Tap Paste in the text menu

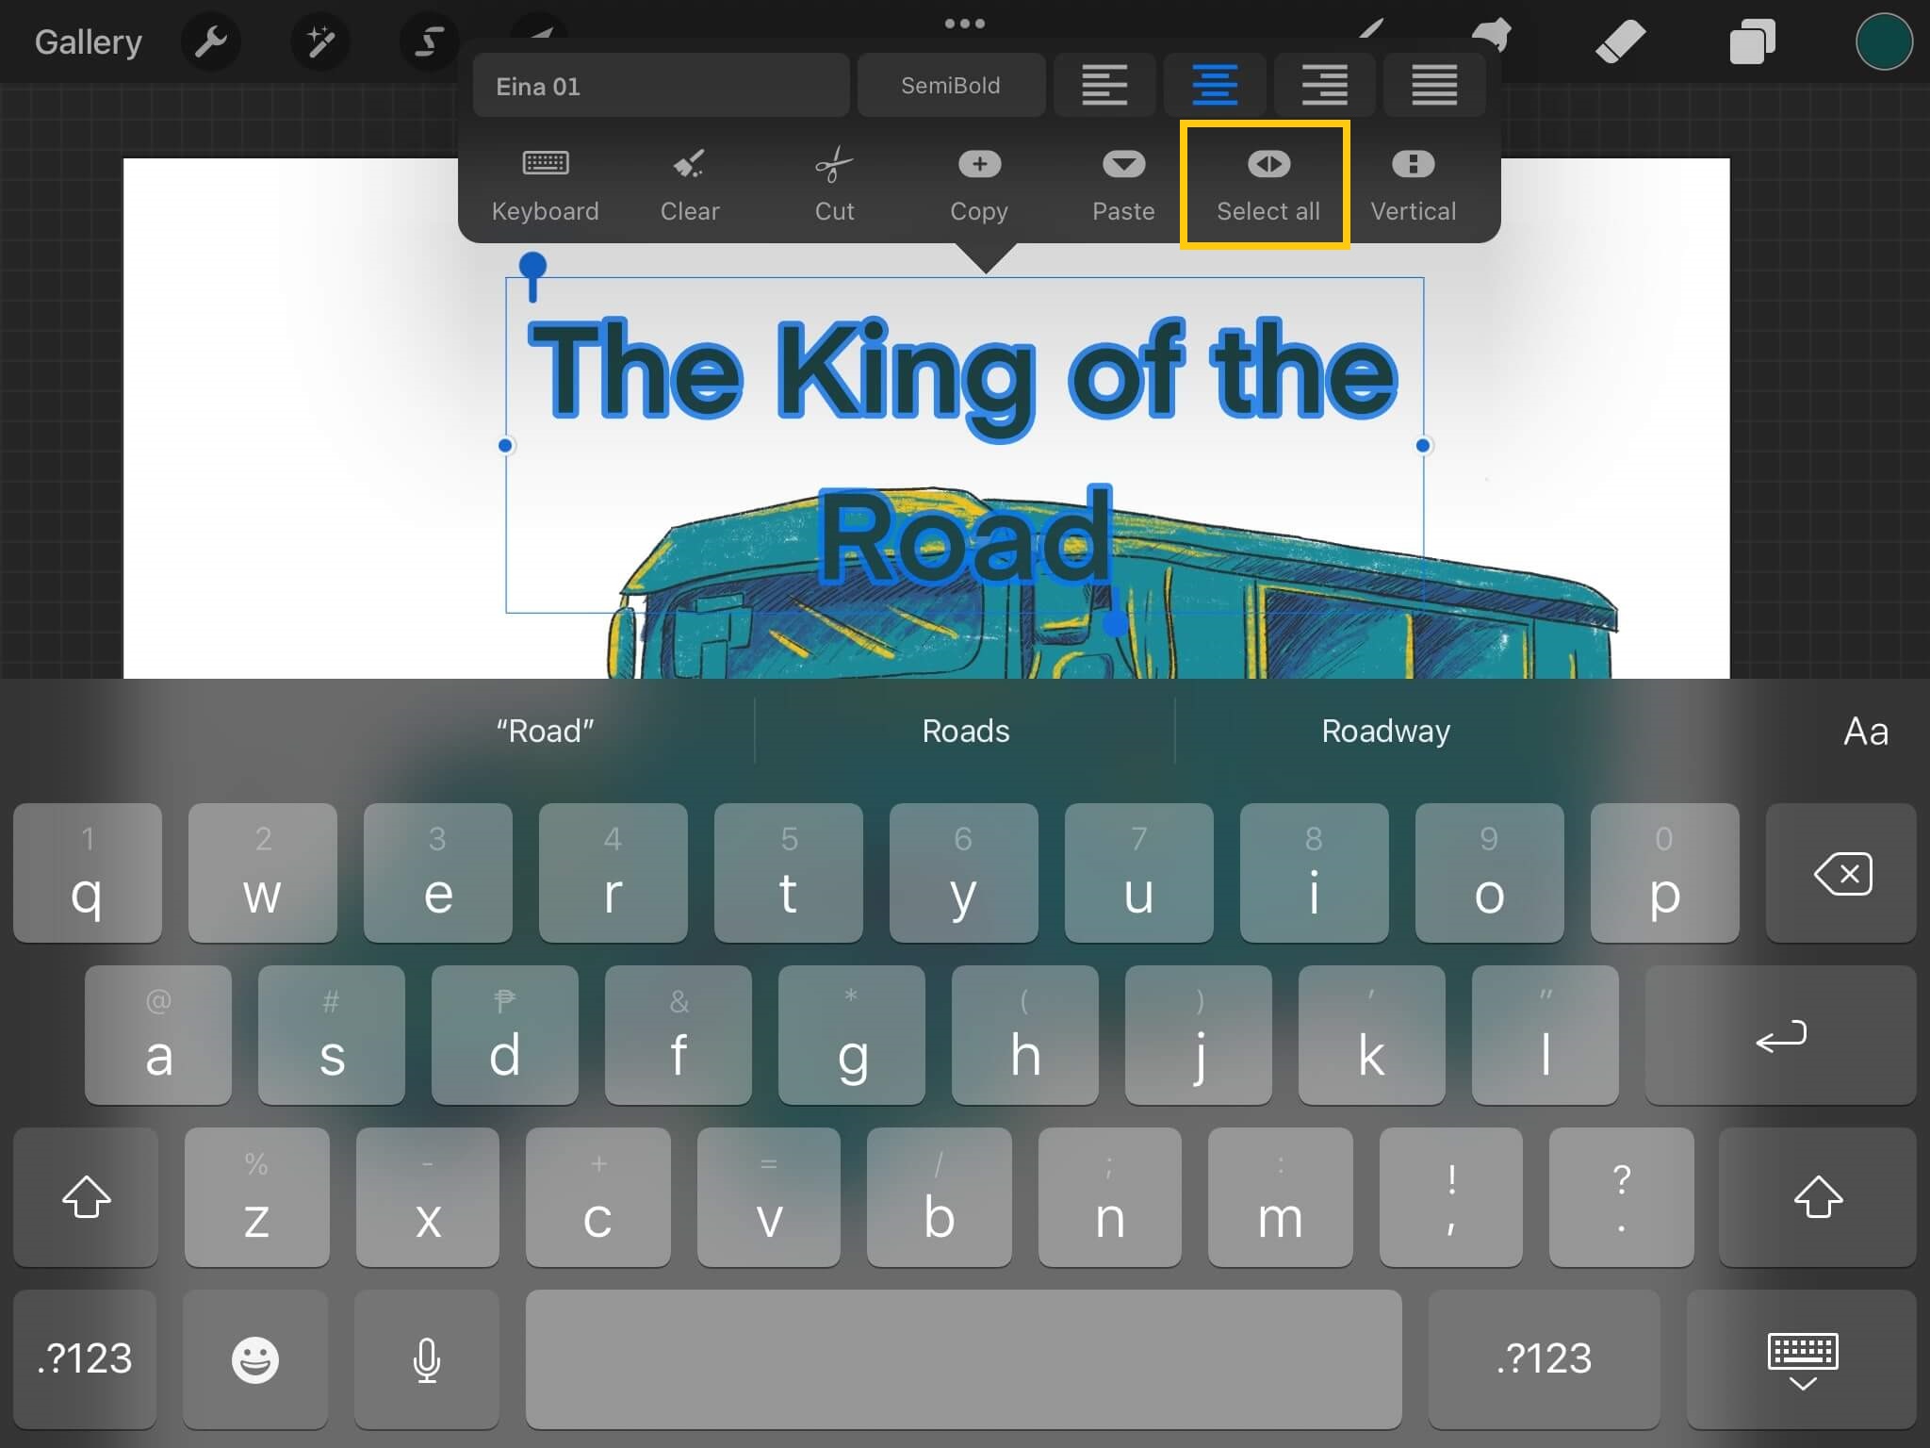tap(1123, 185)
